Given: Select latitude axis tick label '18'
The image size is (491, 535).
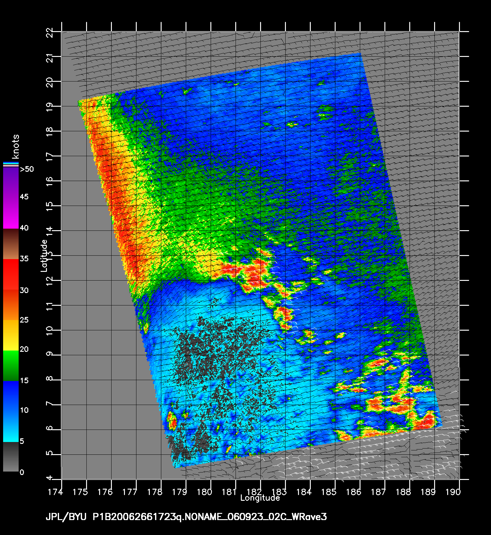Looking at the screenshot, I should coord(49,132).
